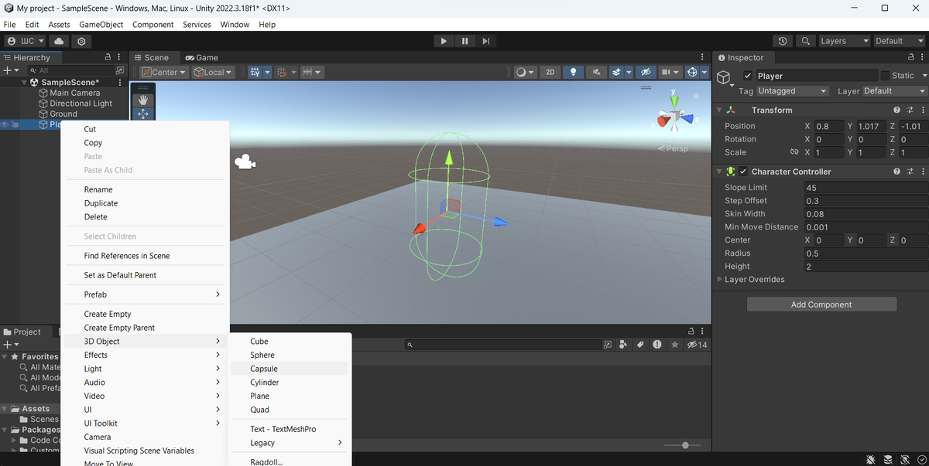The height and width of the screenshot is (466, 929).
Task: Toggle hidden objects visibility in Scene
Action: (644, 72)
